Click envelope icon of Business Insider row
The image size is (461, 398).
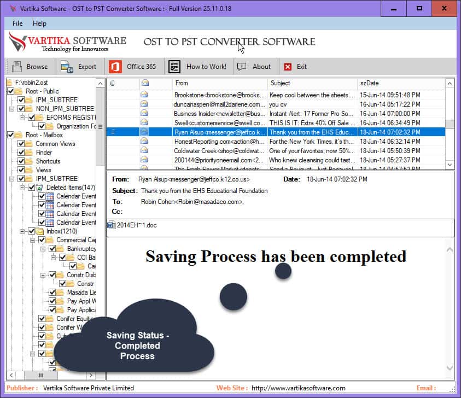(144, 113)
